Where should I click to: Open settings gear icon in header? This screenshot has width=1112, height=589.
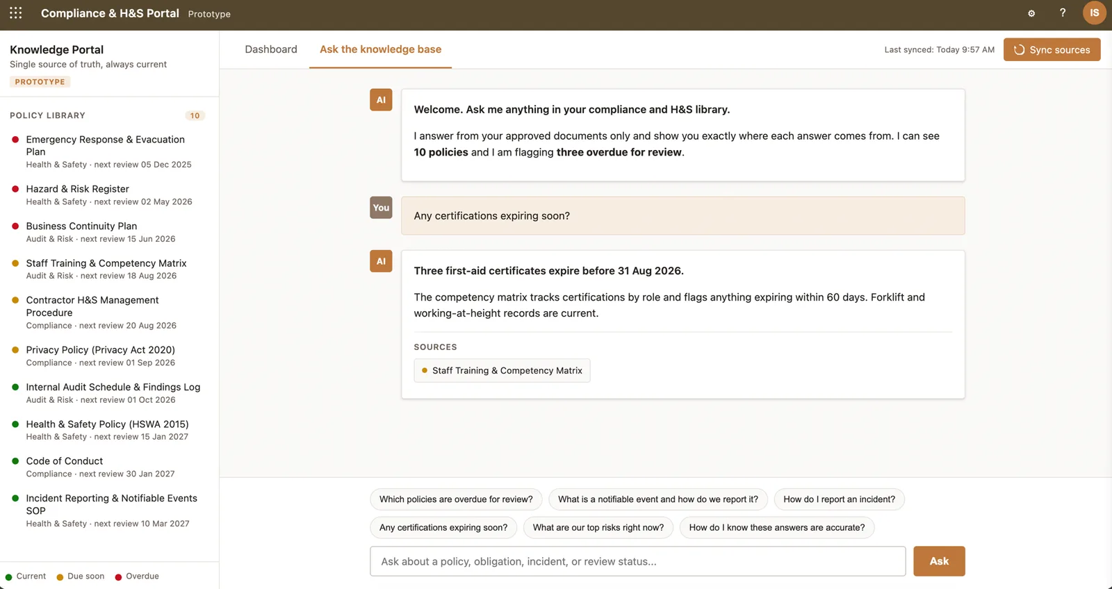pyautogui.click(x=1031, y=13)
